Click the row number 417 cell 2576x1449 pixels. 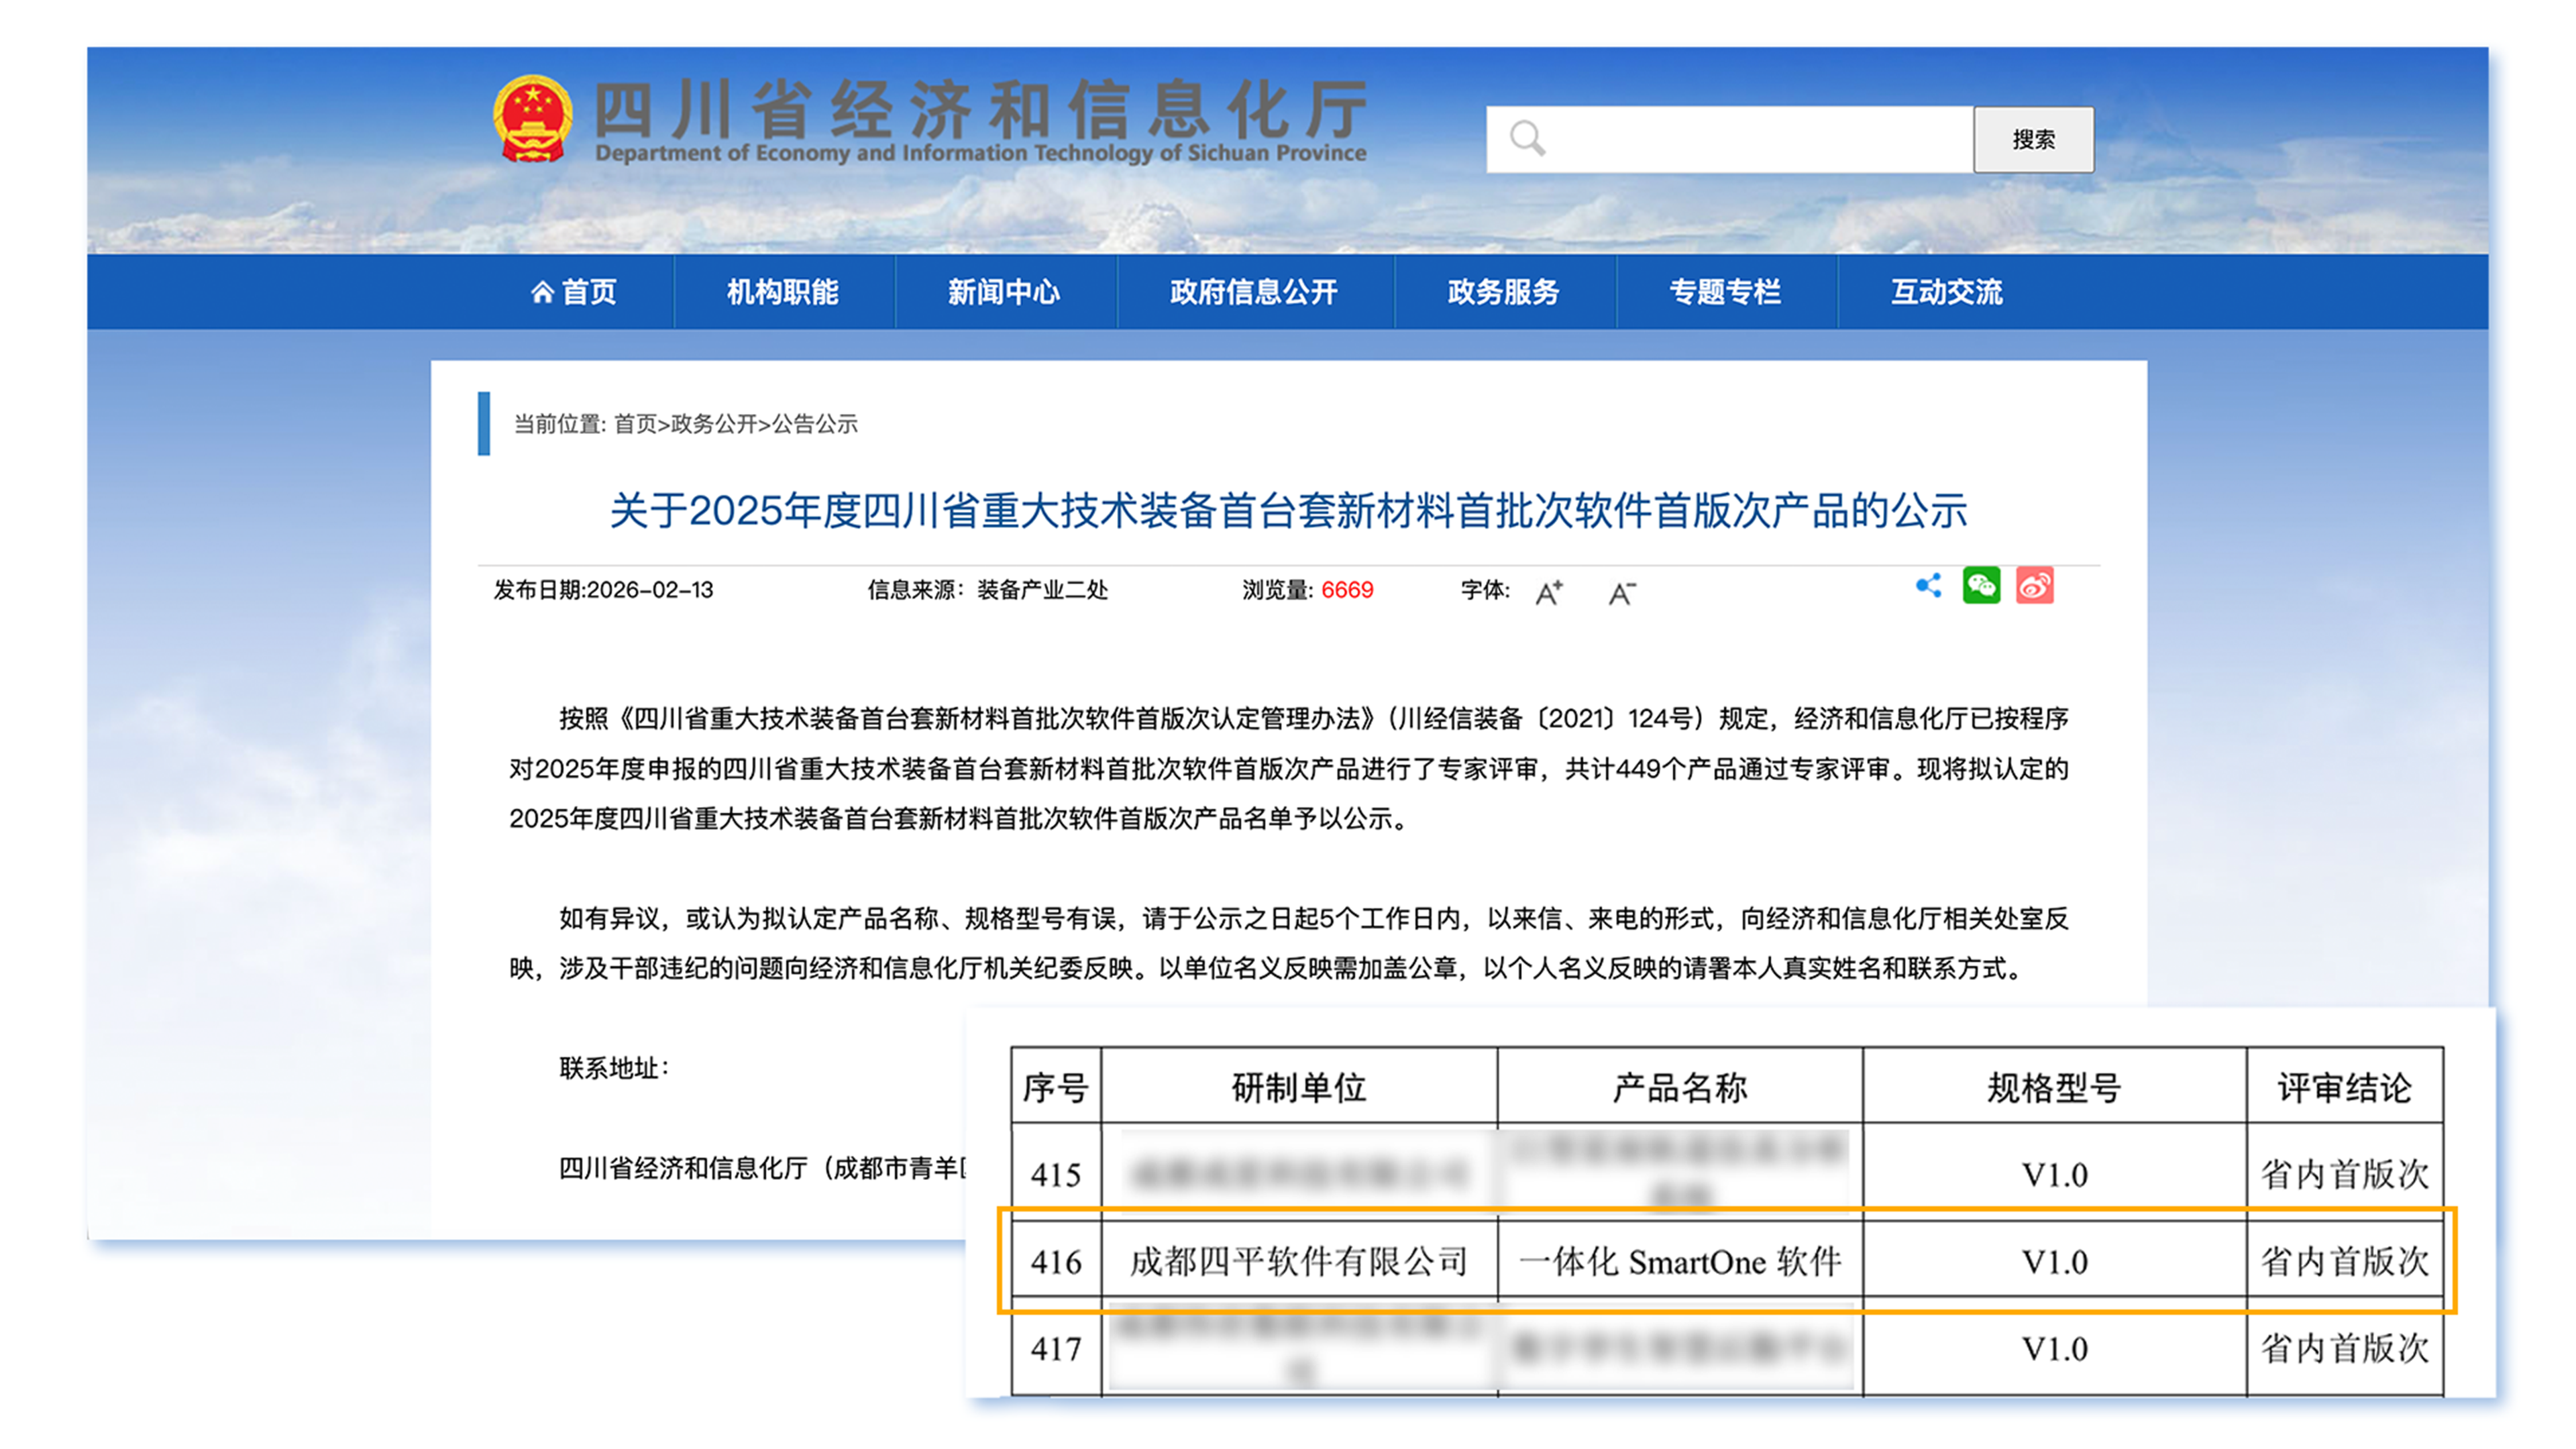[x=1056, y=1349]
